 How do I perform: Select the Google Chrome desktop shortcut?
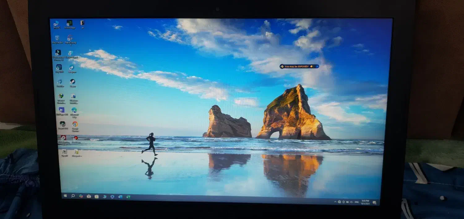tap(75, 126)
